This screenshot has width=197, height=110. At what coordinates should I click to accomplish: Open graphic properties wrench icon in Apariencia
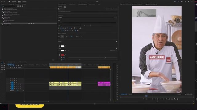point(117,42)
